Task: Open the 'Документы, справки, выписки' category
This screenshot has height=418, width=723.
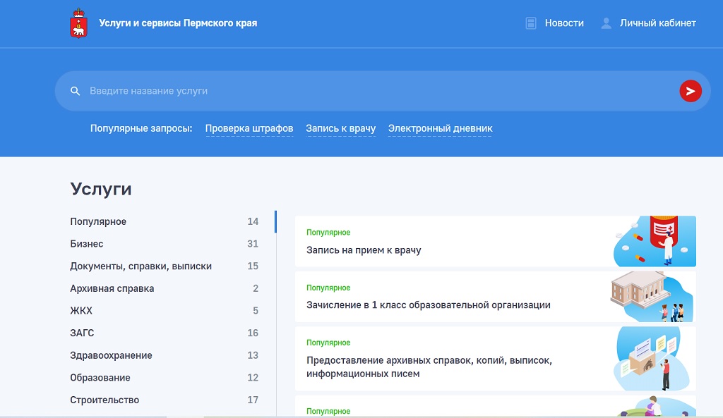Action: click(141, 266)
